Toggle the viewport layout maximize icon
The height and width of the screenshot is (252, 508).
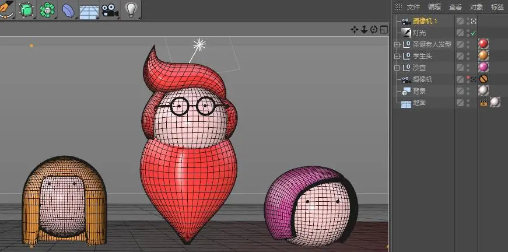tap(384, 29)
